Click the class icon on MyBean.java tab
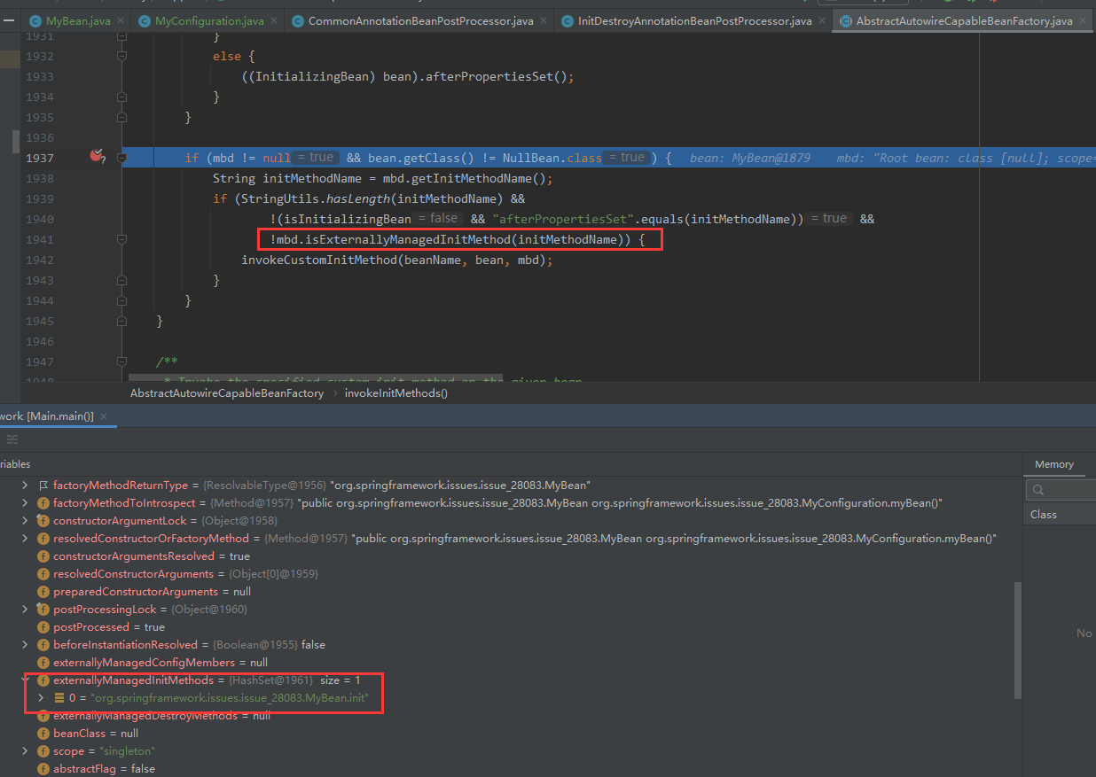Viewport: 1096px width, 777px height. coord(35,20)
